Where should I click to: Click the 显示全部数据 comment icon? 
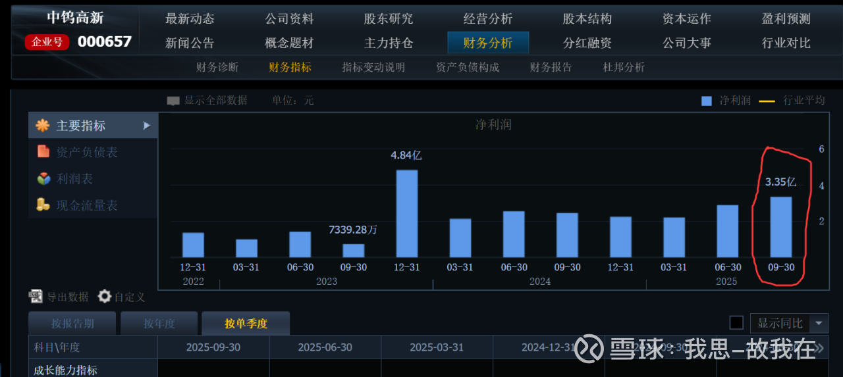click(173, 101)
